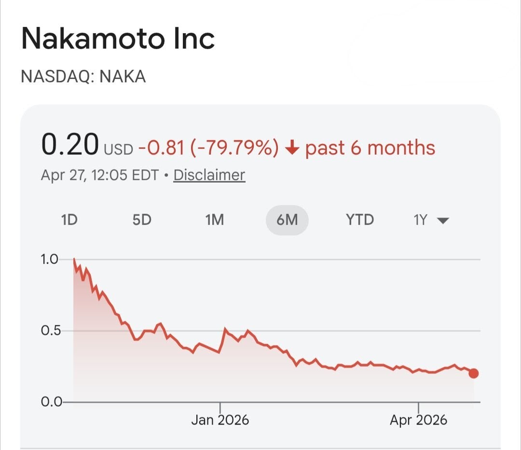Screen dimensions: 521x450
Task: Select the 1Y time range
Action: [x=420, y=220]
